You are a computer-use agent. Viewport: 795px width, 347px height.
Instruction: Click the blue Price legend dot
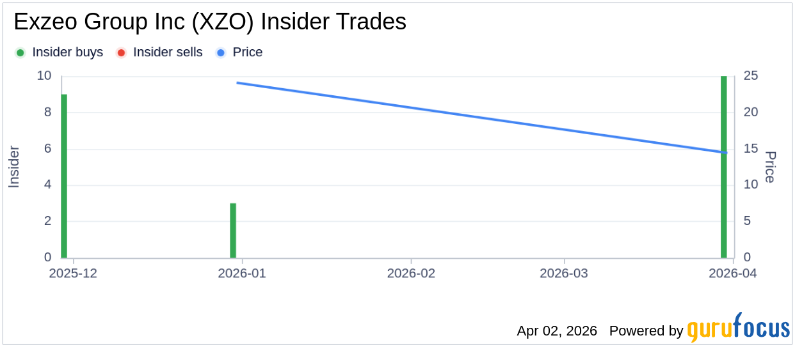221,52
